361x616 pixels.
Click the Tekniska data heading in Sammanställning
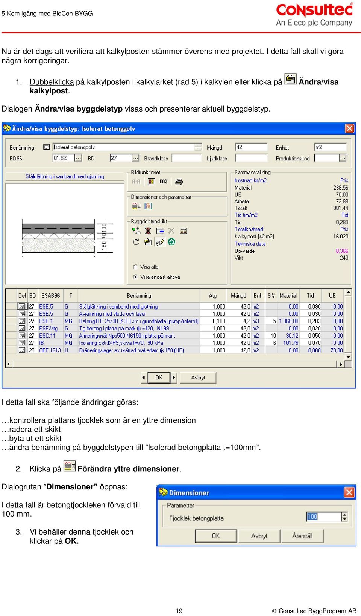250,244
